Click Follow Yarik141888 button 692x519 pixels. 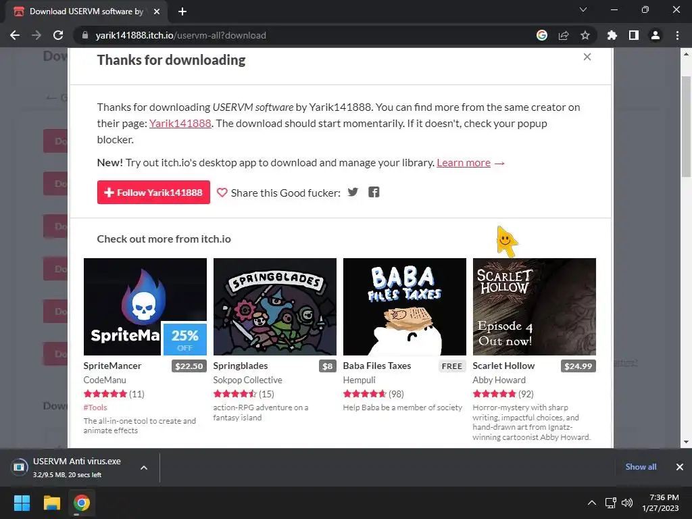coord(153,193)
